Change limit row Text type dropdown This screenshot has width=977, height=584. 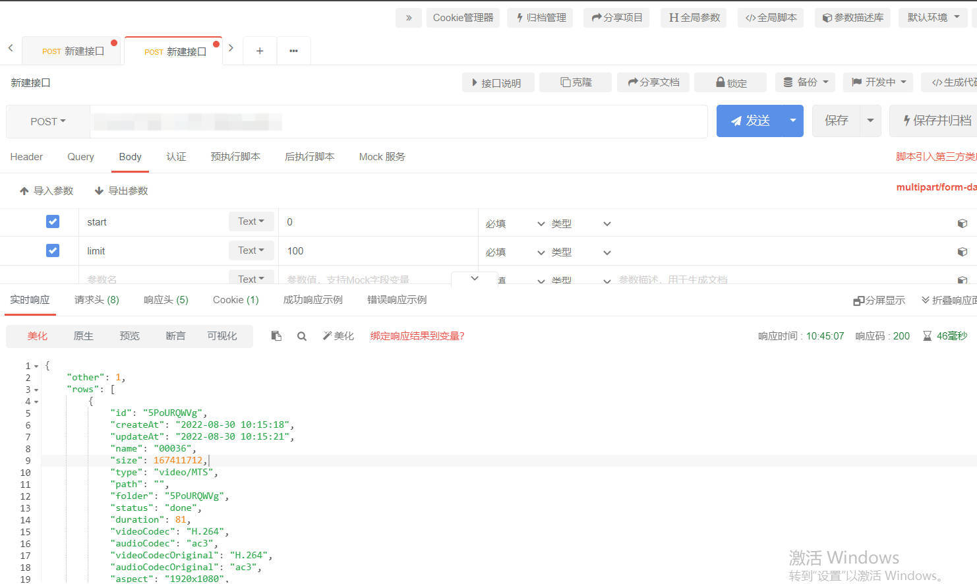pyautogui.click(x=251, y=250)
